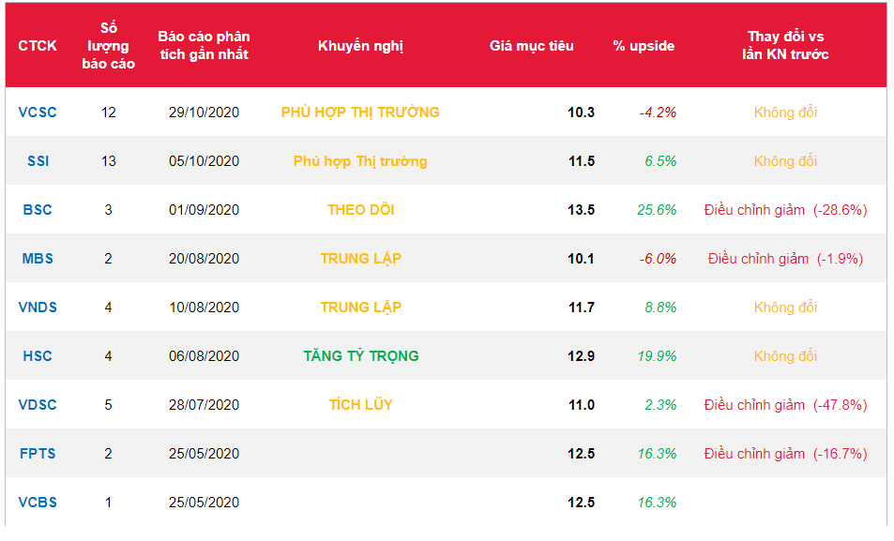
Task: Click the SSI broker name
Action: [38, 161]
